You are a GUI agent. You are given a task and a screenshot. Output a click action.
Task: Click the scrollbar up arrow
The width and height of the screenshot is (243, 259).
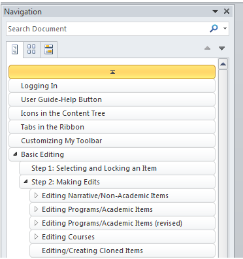(x=223, y=64)
